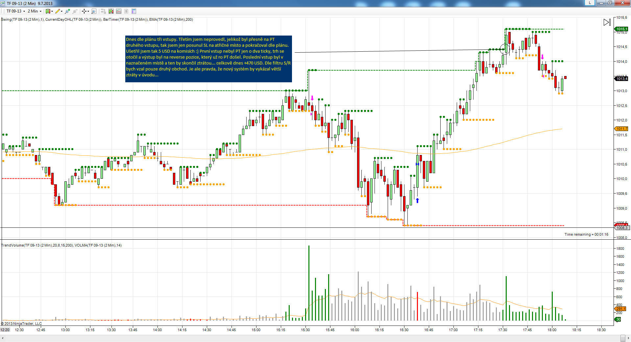Expand the chart style dropdown arrow
This screenshot has height=342, width=631.
click(x=52, y=11)
